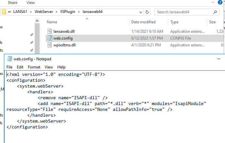Viewport: 225px width, 143px height.
Task: Place cursor on the opening handlers tag
Action: coord(40,92)
